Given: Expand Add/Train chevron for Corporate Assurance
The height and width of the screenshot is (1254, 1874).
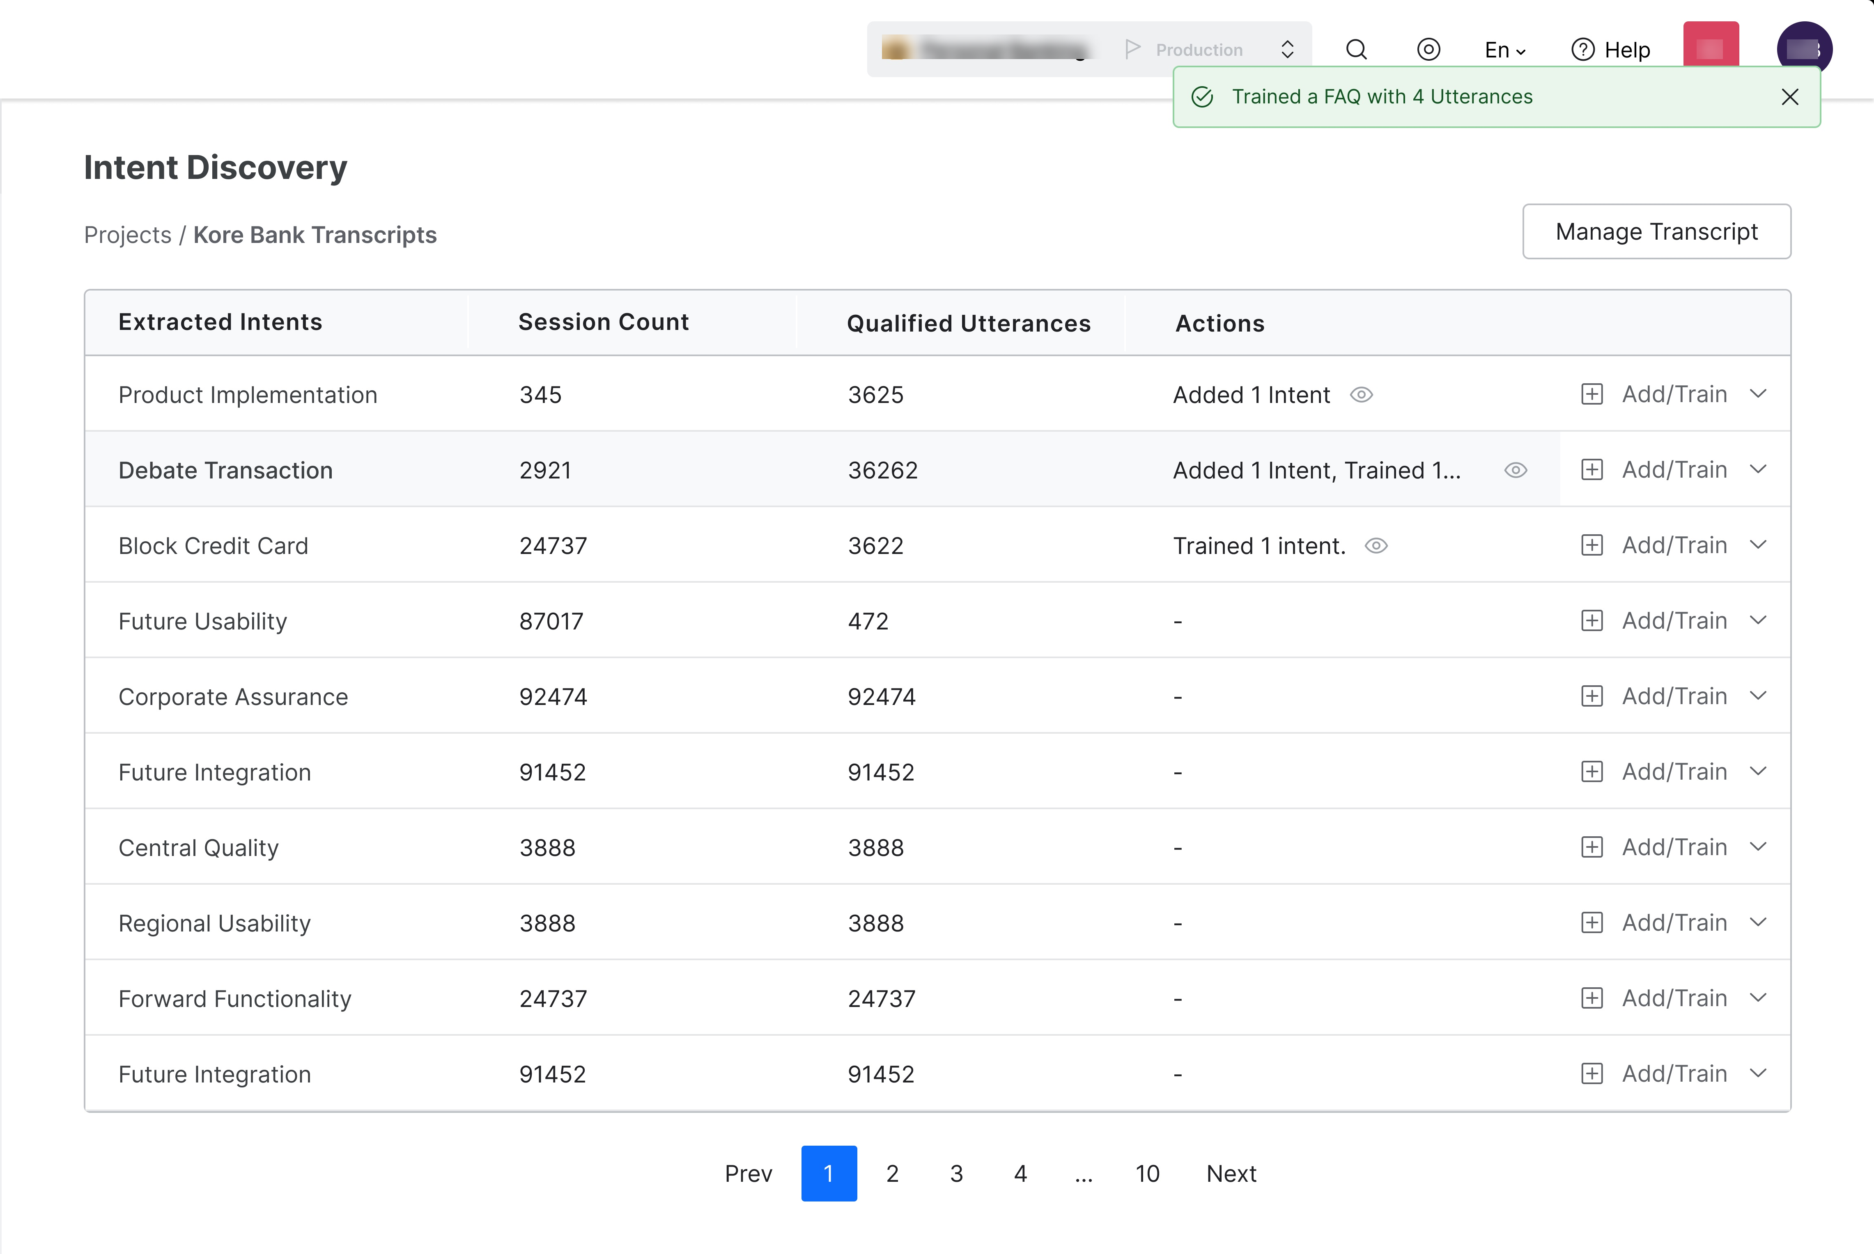Looking at the screenshot, I should point(1758,696).
